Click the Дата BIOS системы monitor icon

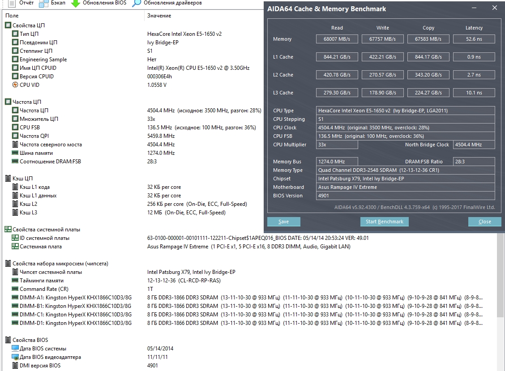(x=15, y=348)
